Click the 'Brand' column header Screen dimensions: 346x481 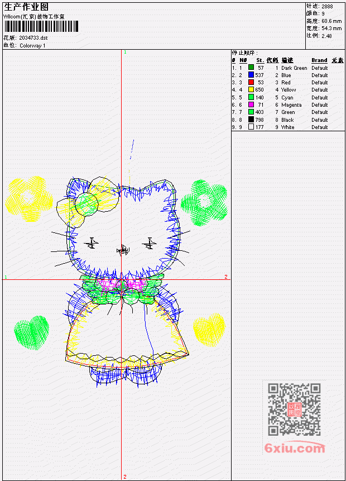point(319,60)
